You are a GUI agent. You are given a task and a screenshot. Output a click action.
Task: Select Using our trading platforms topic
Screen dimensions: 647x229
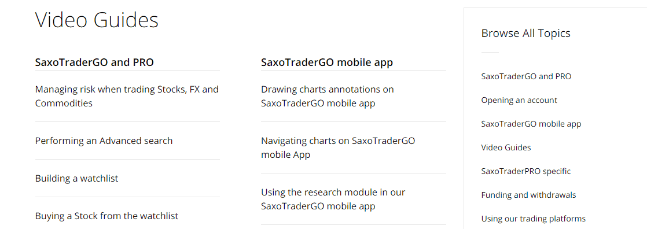(533, 219)
